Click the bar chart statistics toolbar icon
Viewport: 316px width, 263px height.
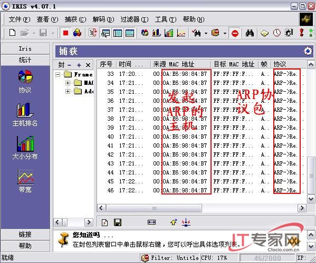click(156, 33)
